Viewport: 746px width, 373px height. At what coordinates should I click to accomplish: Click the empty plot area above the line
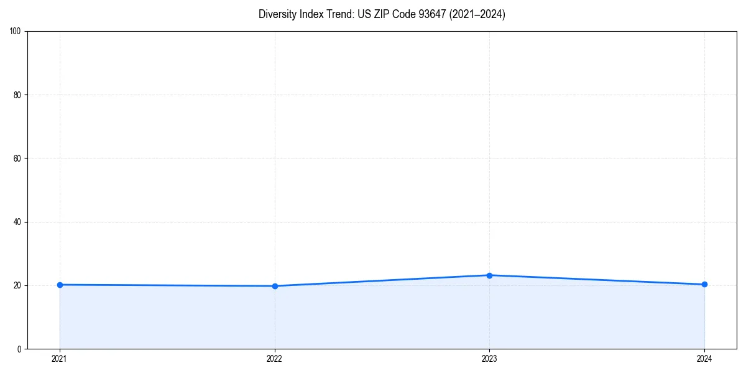coord(373,155)
